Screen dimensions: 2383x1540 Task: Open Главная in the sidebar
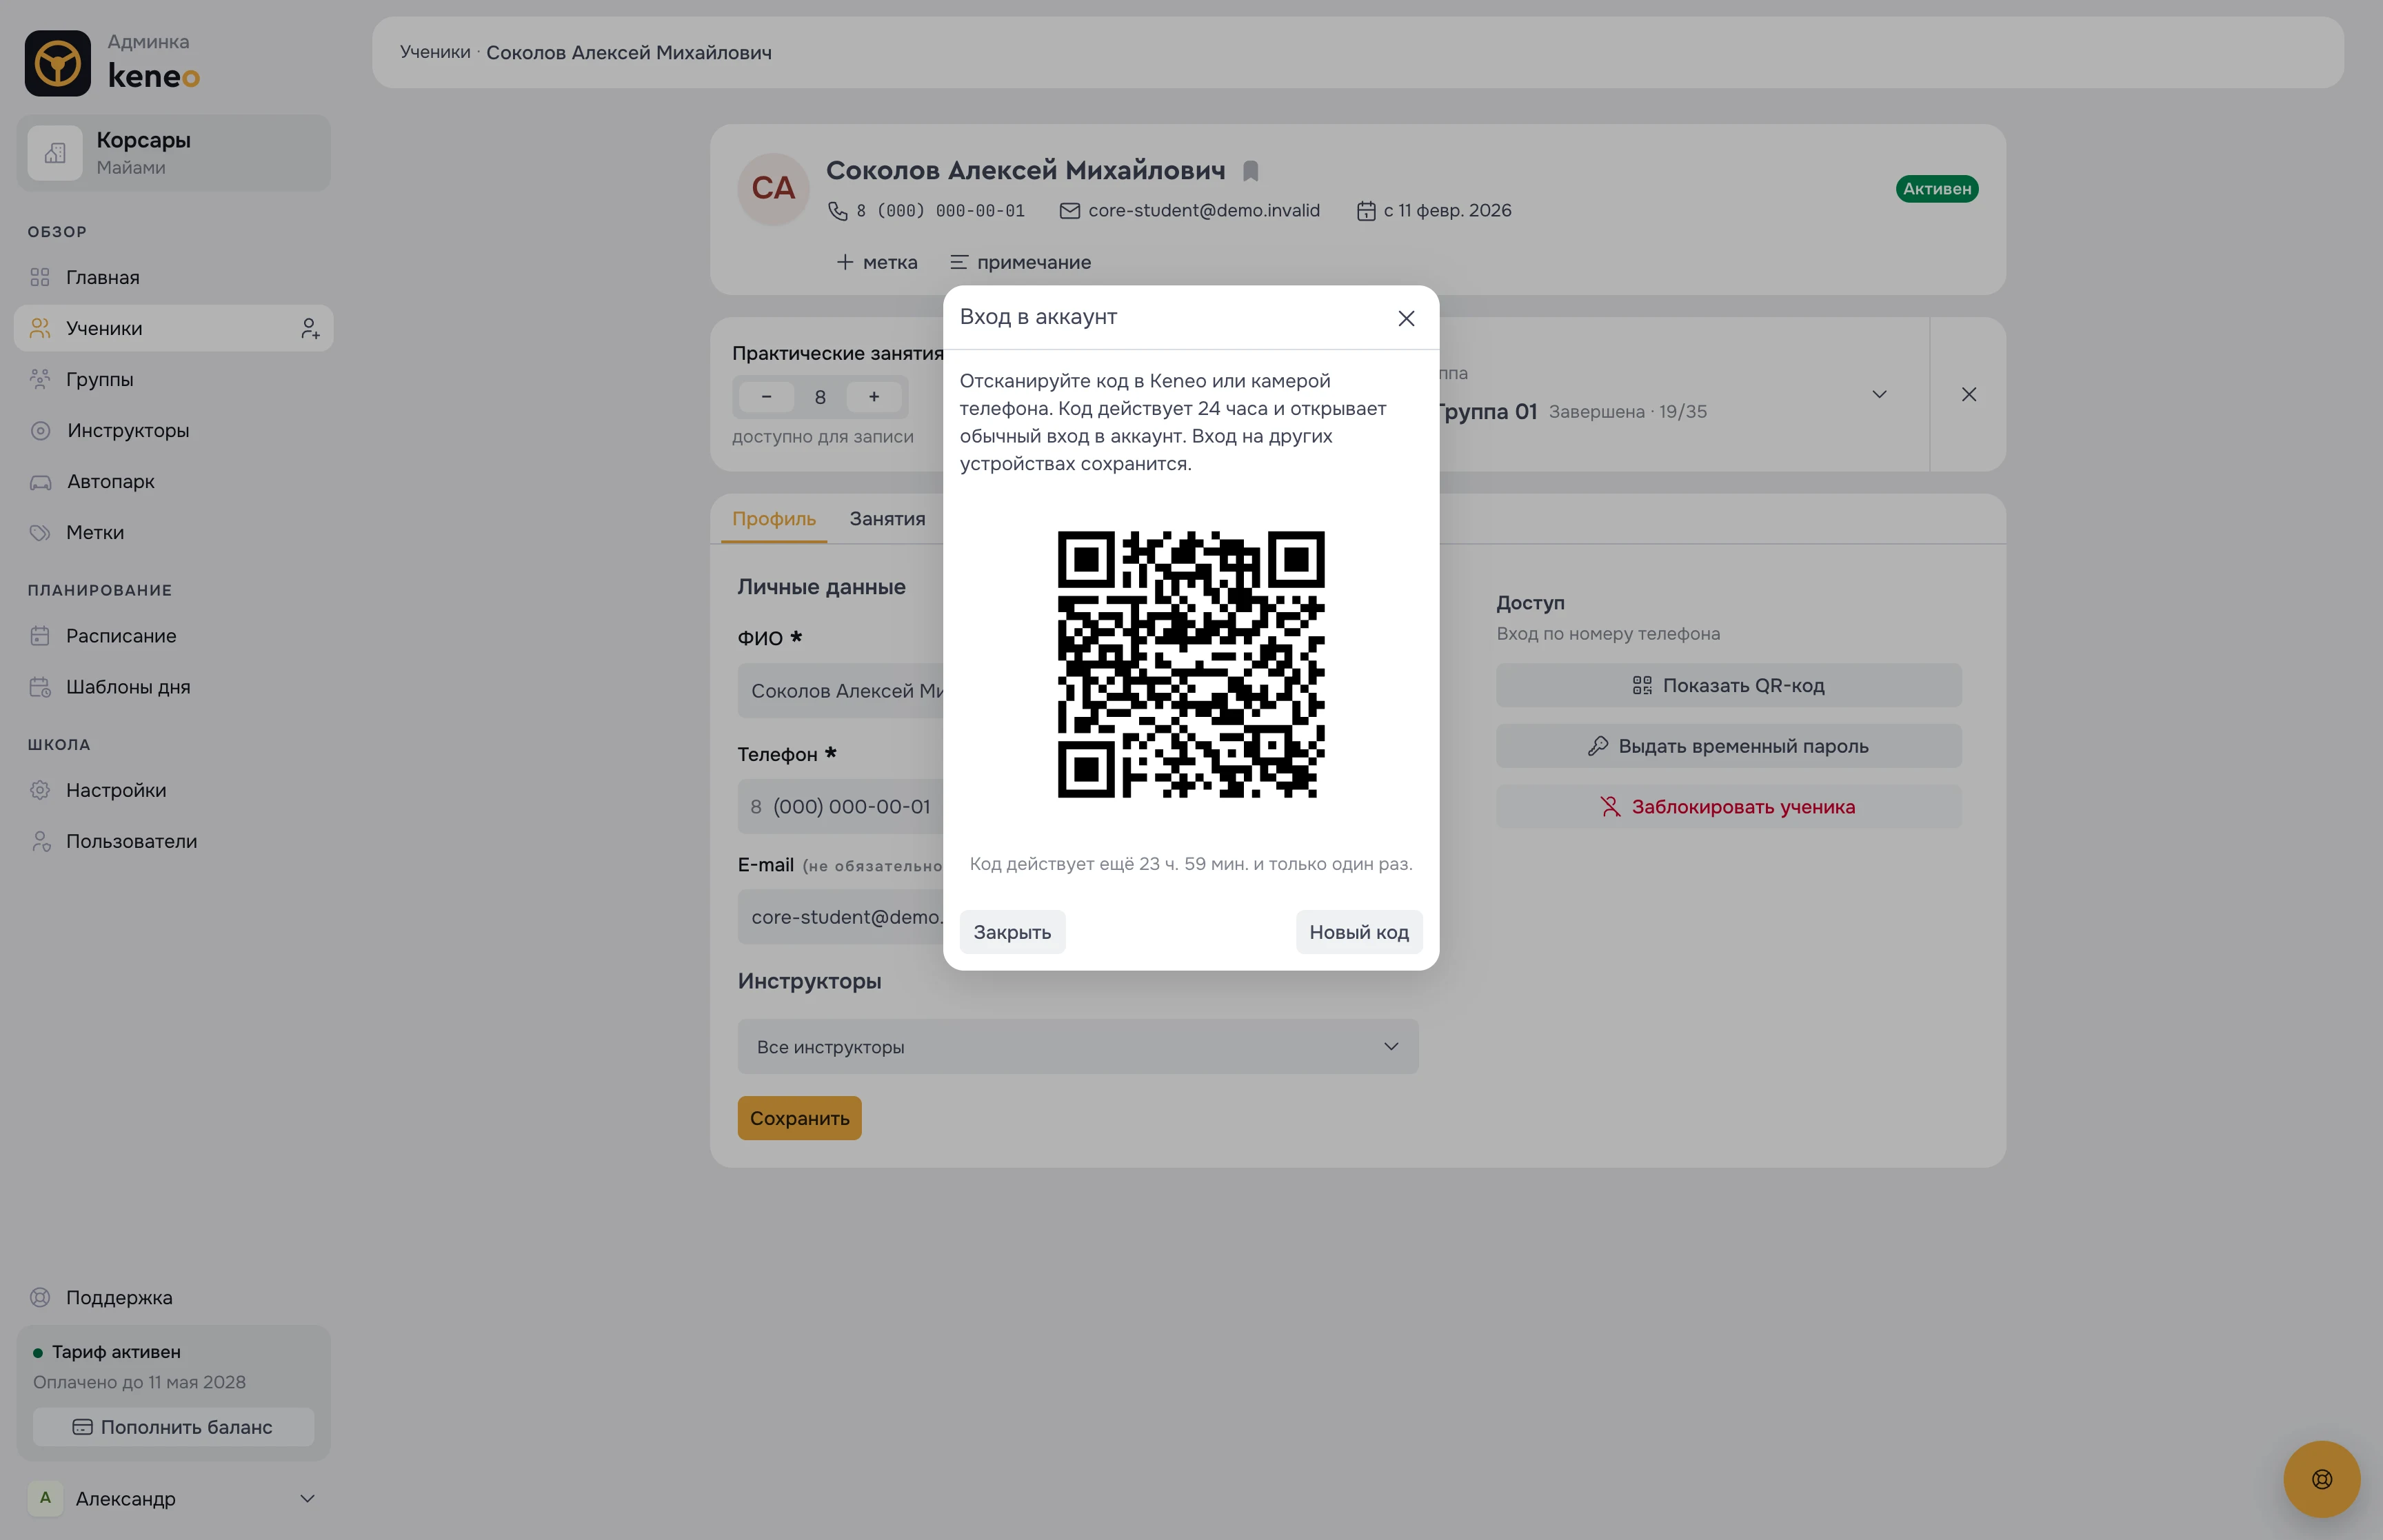click(x=173, y=277)
